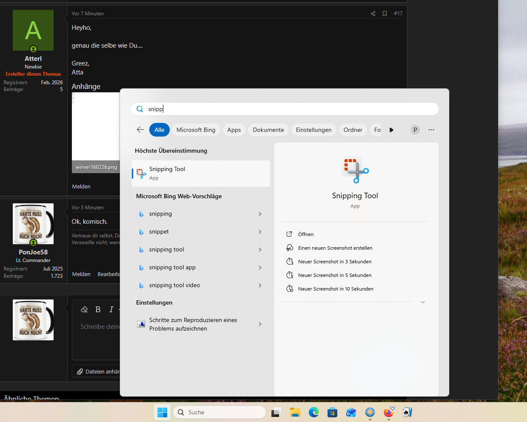The image size is (527, 422).
Task: Choose Neuer Screenshot in 10 Sekunden
Action: tap(336, 289)
